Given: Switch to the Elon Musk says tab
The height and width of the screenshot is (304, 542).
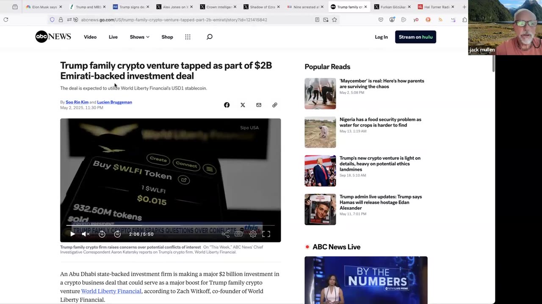Looking at the screenshot, I should click(43, 7).
